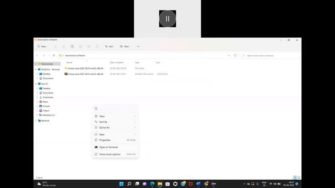
Task: Expand the Network tree node
Action: tap(36, 121)
